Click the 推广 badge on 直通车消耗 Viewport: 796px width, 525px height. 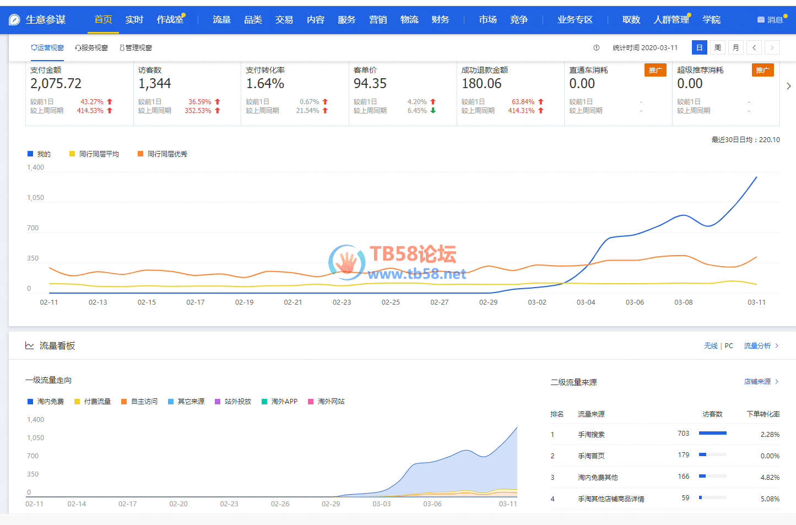coord(655,70)
